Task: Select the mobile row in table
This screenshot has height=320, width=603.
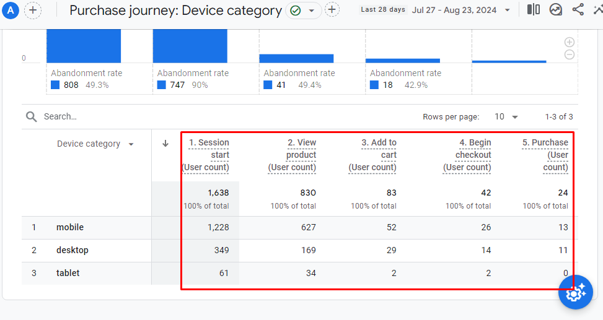Action: tap(70, 227)
